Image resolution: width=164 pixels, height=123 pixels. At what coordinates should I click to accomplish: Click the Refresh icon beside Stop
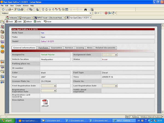[x=109, y=13]
